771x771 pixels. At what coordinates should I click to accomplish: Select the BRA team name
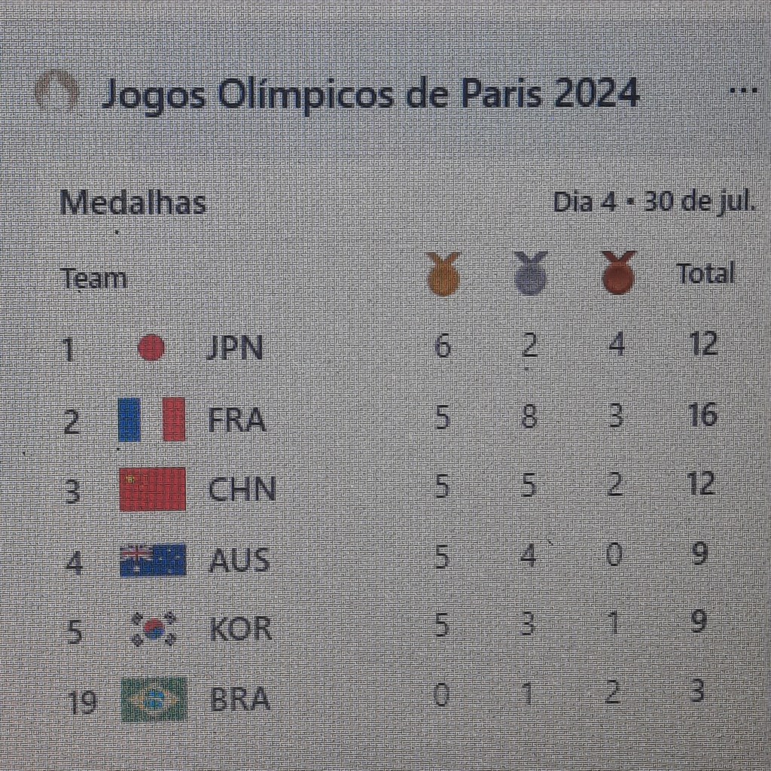click(239, 699)
